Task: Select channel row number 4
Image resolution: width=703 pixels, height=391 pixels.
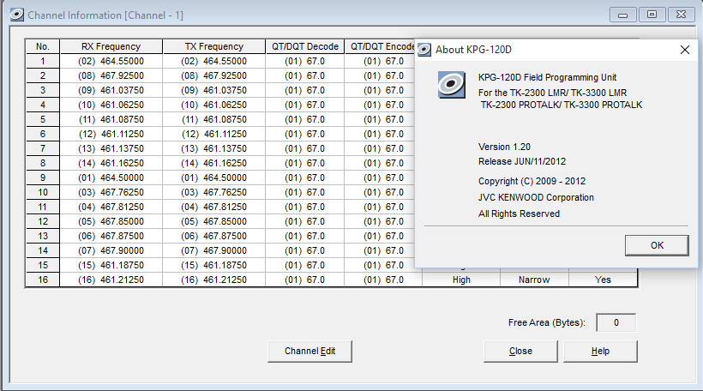Action: [43, 105]
